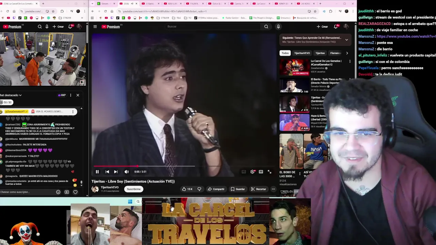This screenshot has height=245, width=436.
Task: Click the Buscar search field
Action: pyautogui.click(x=213, y=27)
